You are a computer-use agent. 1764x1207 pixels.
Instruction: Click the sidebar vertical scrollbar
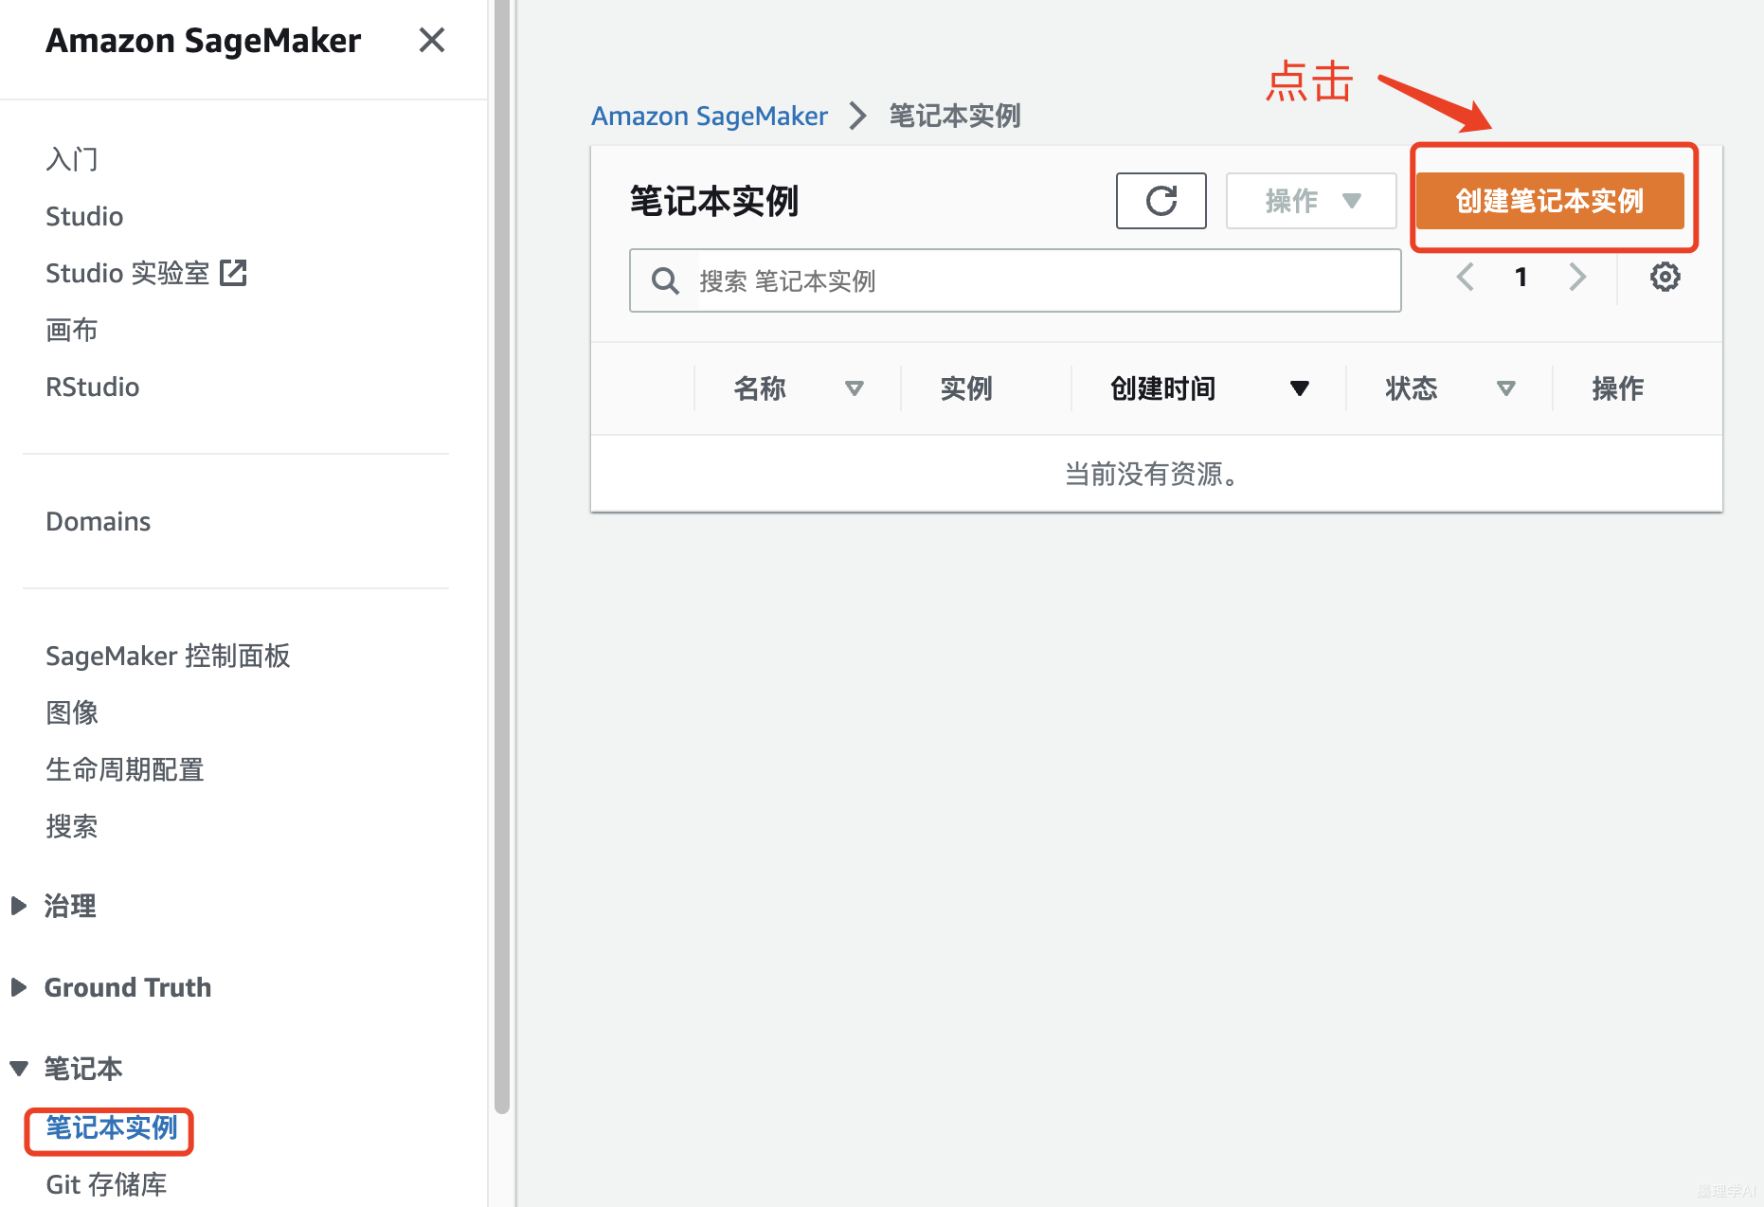click(502, 557)
